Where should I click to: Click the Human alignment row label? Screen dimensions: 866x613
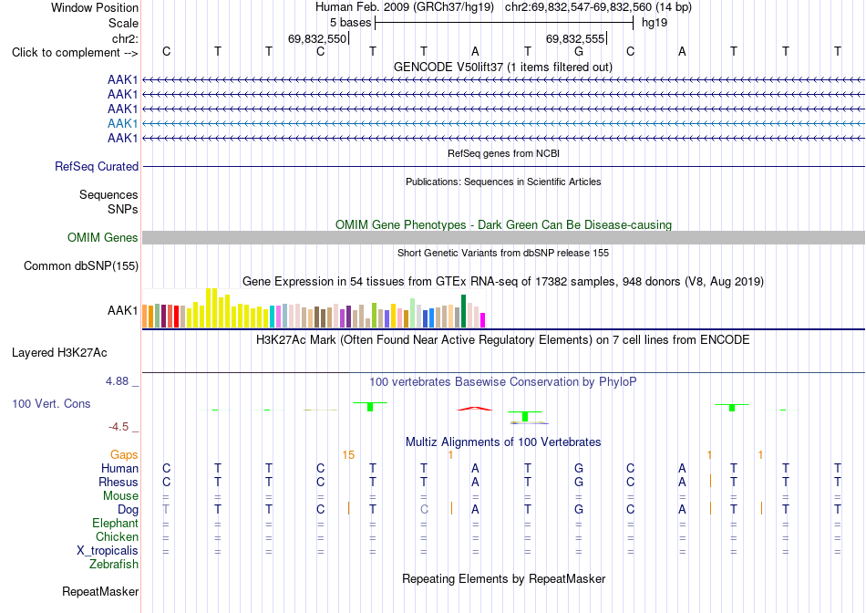pos(119,468)
